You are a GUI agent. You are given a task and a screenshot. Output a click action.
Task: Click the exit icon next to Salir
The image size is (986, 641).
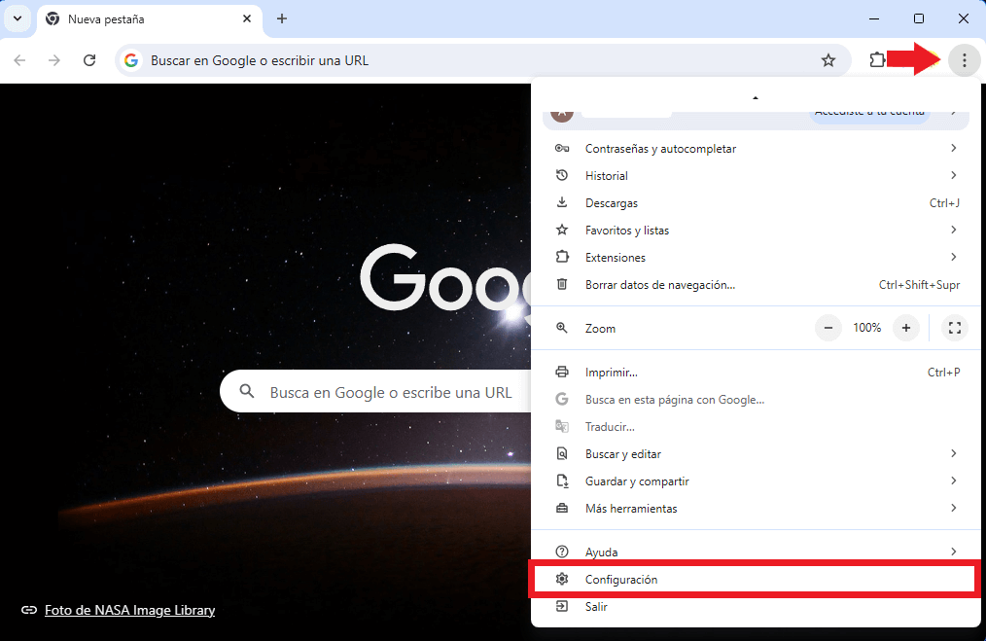point(561,606)
